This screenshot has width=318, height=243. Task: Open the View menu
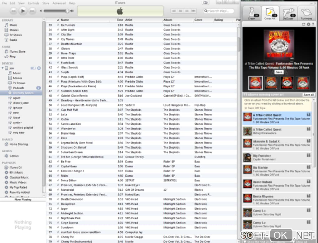point(21,3)
